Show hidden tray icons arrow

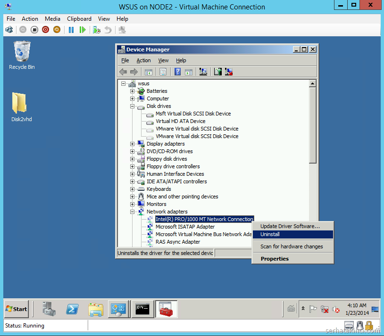click(x=303, y=309)
